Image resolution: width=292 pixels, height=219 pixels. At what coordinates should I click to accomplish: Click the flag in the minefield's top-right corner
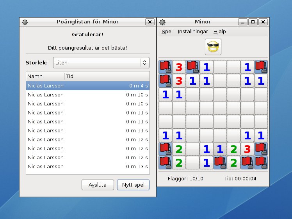[261, 67]
